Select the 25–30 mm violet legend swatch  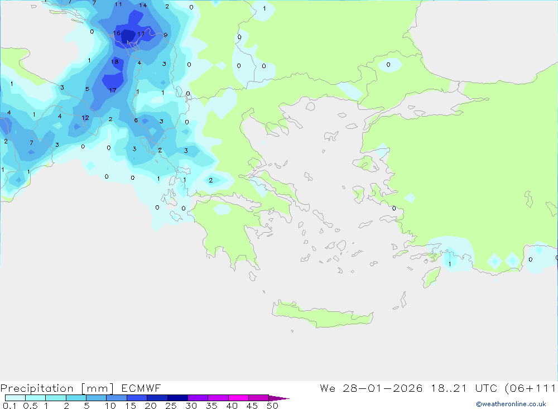(x=177, y=398)
